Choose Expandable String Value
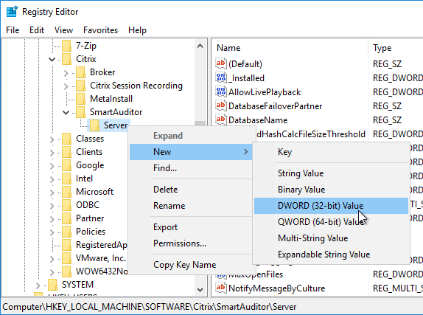Viewport: 423px width, 315px height. click(331, 255)
